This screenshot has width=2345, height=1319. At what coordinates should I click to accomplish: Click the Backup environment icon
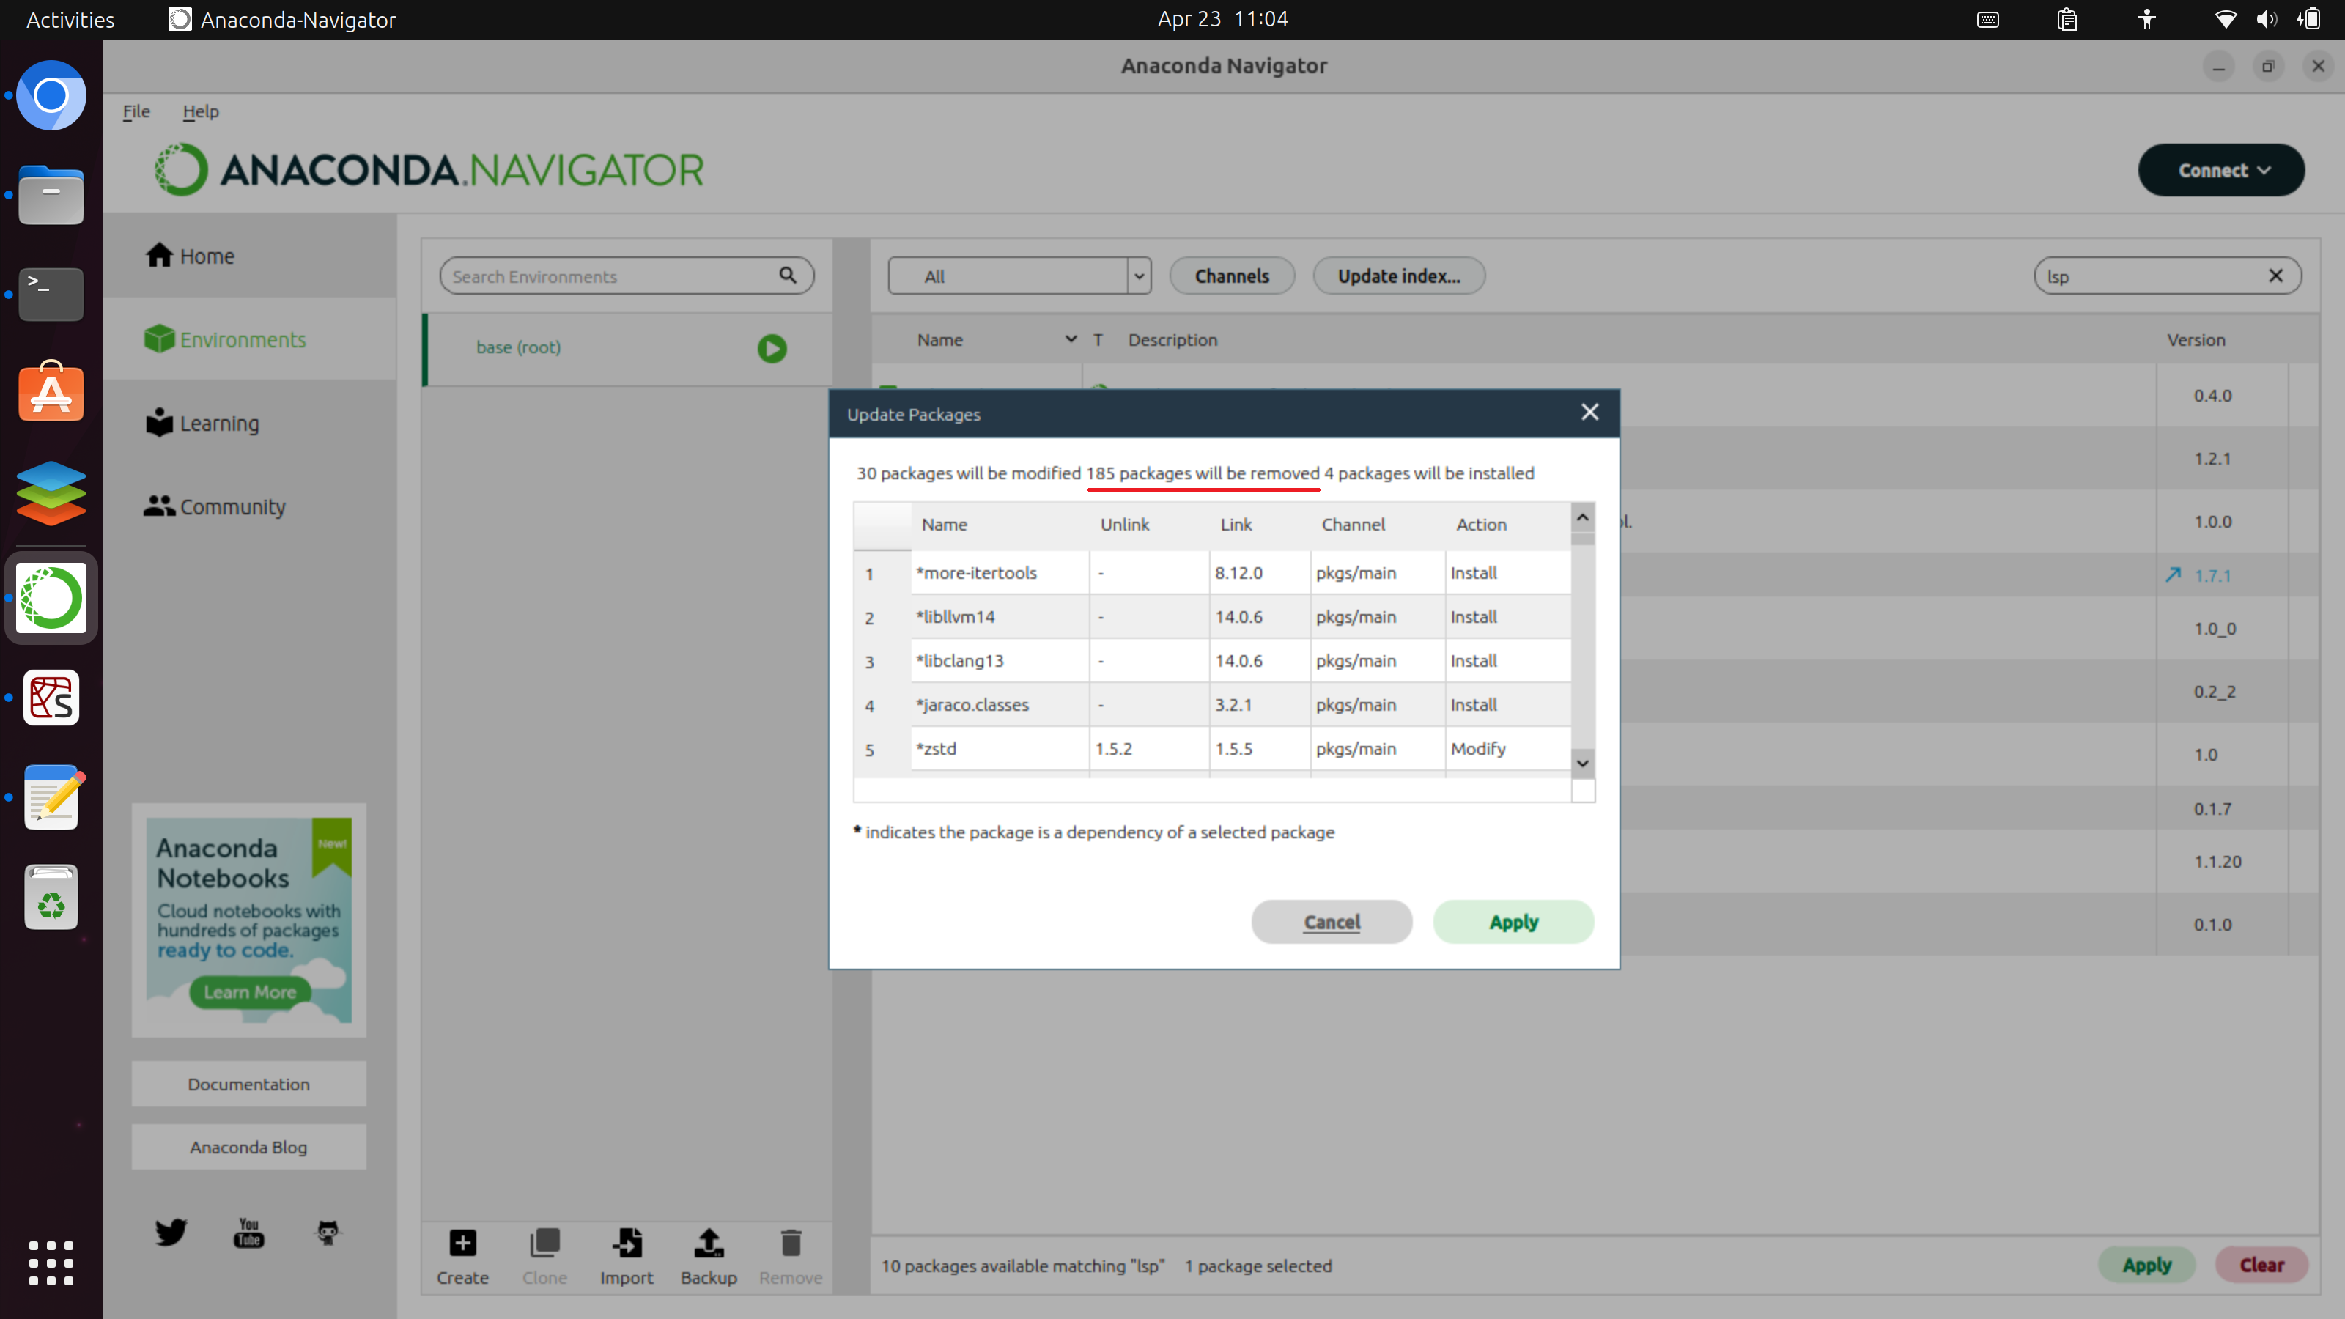tap(708, 1243)
